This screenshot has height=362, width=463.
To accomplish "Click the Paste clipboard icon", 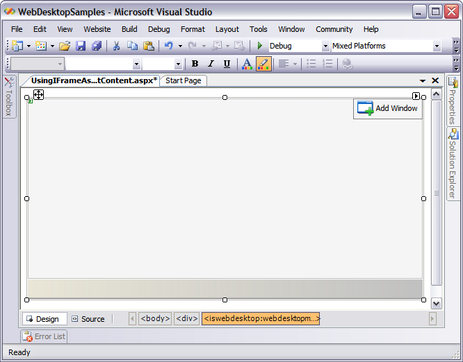I will pyautogui.click(x=149, y=46).
